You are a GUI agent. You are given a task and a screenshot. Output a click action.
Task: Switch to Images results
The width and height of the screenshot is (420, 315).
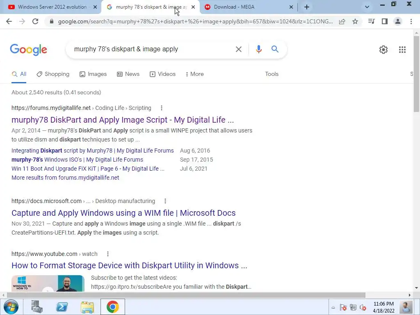[x=93, y=74]
